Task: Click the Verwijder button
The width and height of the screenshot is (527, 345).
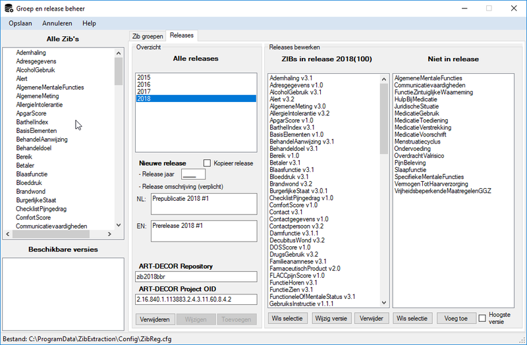Action: click(x=372, y=318)
